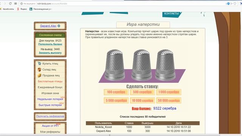Click На вывод: 3448 balance text
This screenshot has height=136, width=242.
coord(50,49)
